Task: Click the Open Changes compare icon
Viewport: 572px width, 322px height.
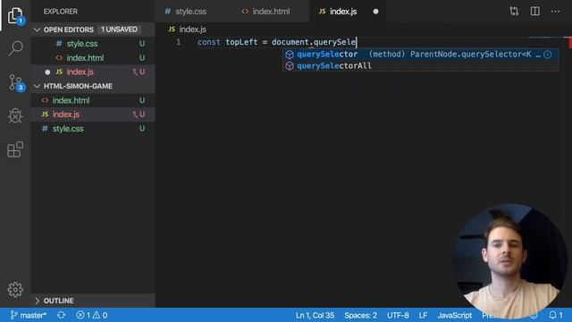Action: click(514, 12)
